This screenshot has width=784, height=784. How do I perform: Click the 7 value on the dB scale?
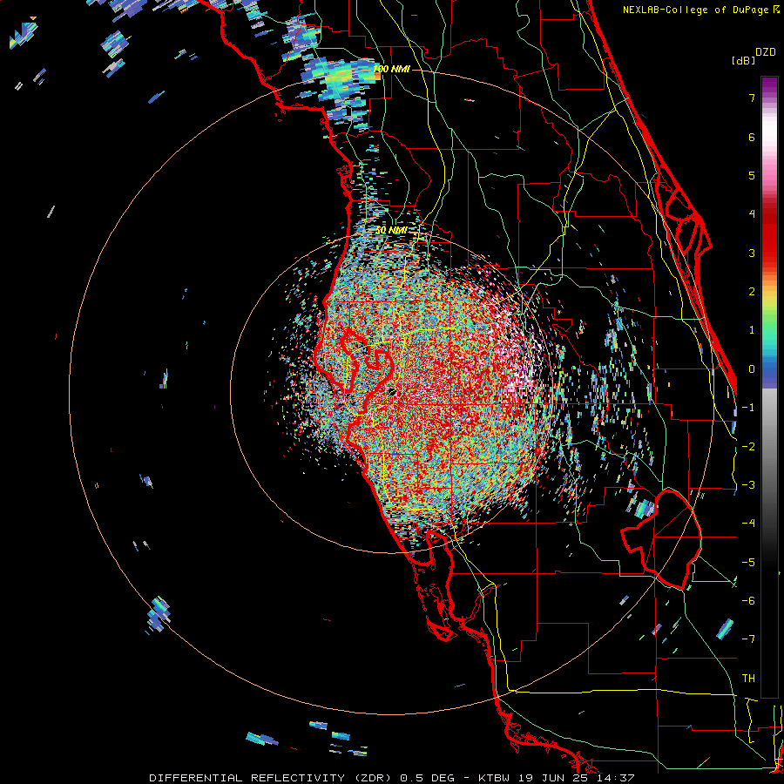click(752, 98)
